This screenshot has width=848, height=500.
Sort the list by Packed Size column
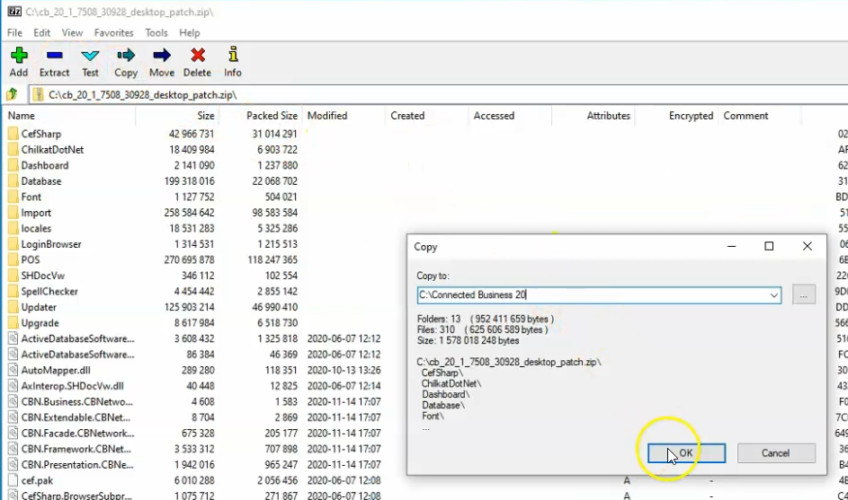click(x=271, y=116)
